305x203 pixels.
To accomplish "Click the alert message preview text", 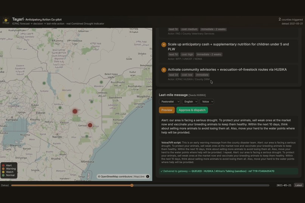I will pos(228,126).
